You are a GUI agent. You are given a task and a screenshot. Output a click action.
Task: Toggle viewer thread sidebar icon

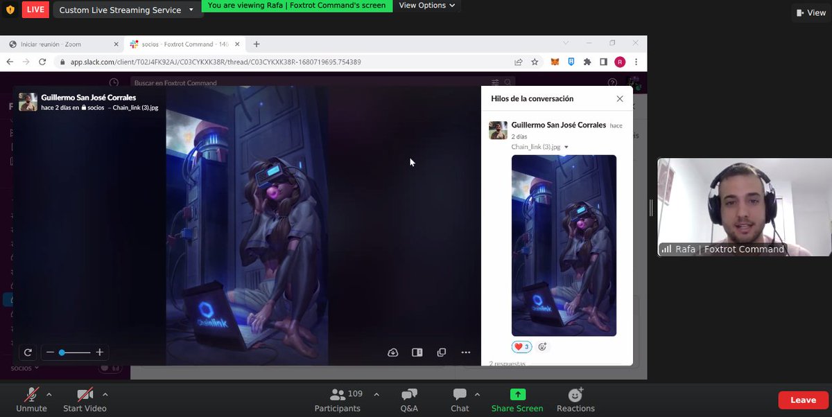417,353
